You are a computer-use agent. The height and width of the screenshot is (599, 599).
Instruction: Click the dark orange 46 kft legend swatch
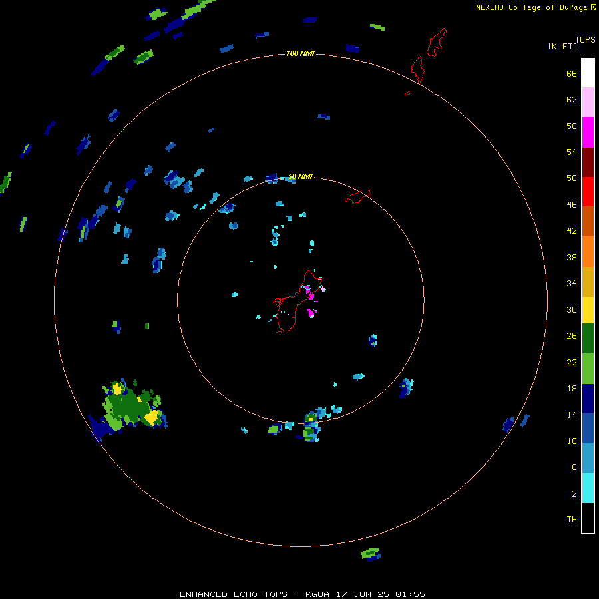point(588,221)
